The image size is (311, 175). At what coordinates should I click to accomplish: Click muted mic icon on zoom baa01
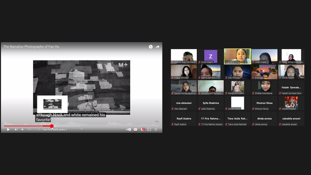click(200, 62)
